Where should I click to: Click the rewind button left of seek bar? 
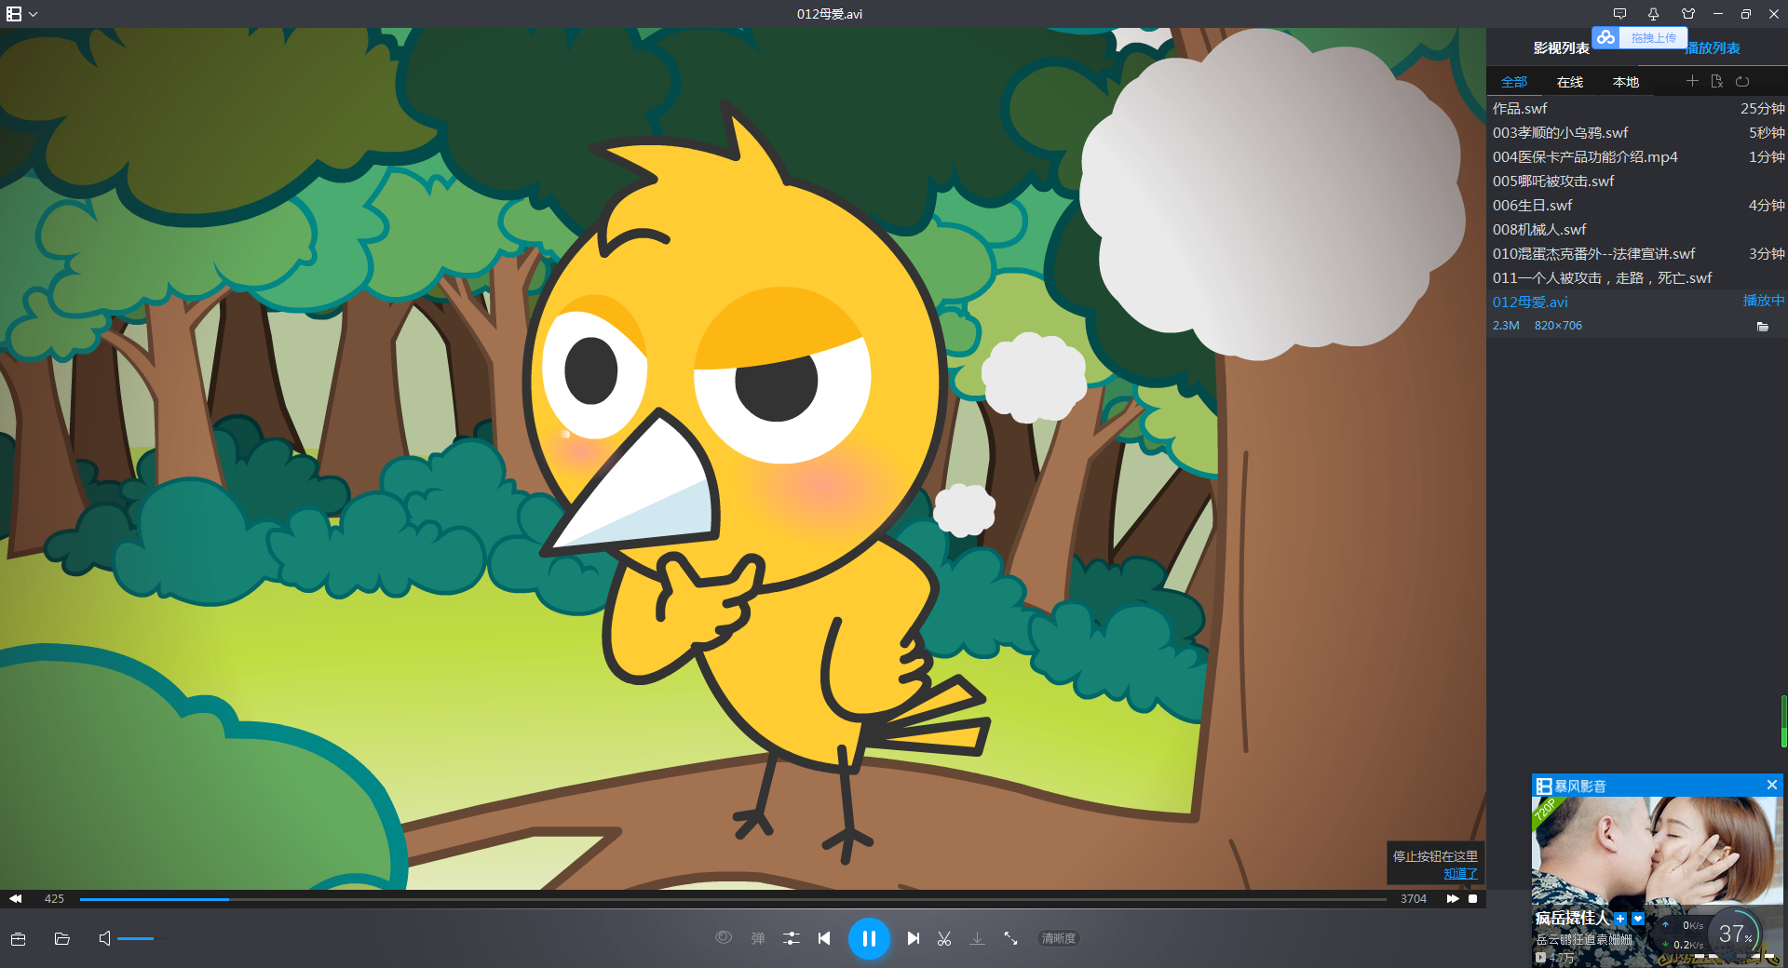(x=16, y=899)
